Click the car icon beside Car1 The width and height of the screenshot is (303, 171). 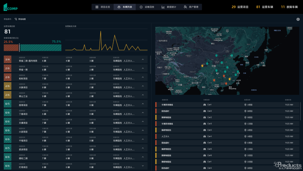coord(205,105)
